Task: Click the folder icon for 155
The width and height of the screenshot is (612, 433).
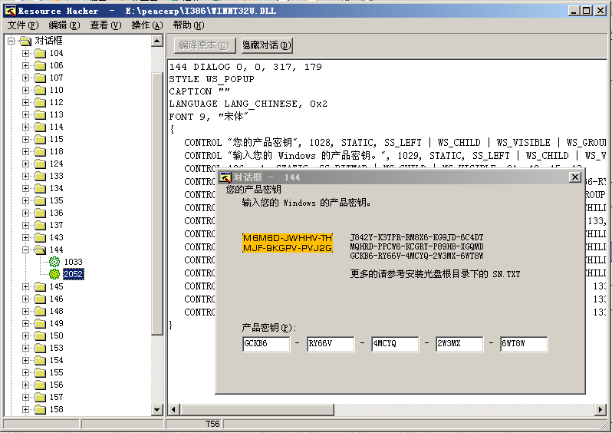Action: [40, 373]
